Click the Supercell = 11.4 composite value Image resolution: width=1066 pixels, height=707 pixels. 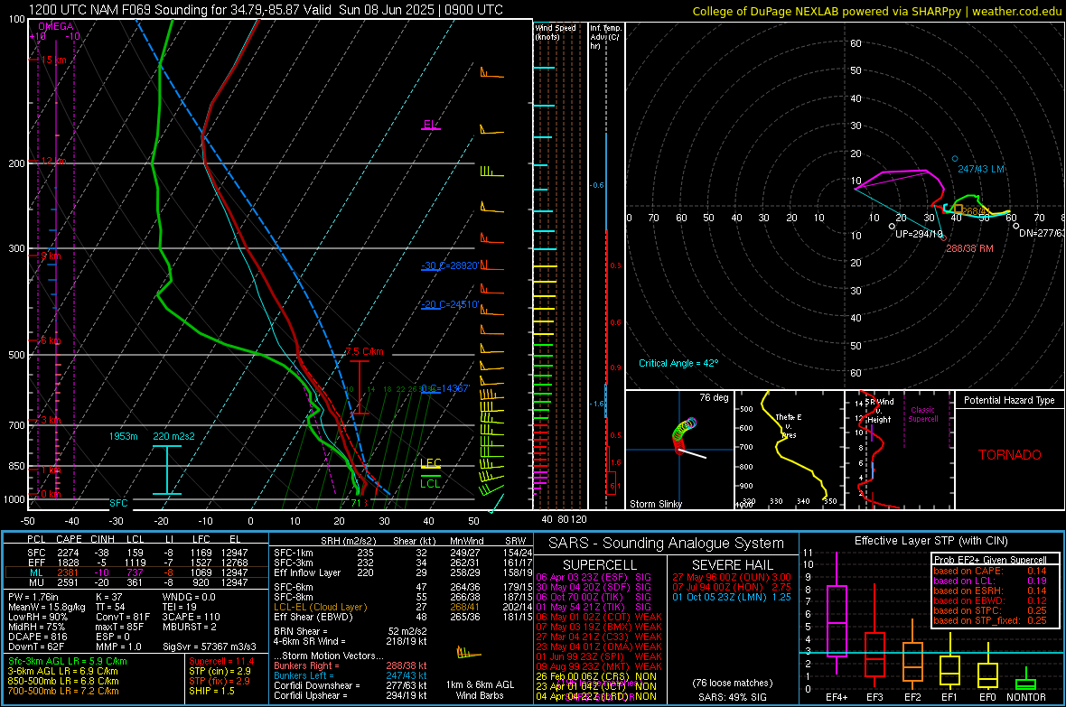point(221,661)
